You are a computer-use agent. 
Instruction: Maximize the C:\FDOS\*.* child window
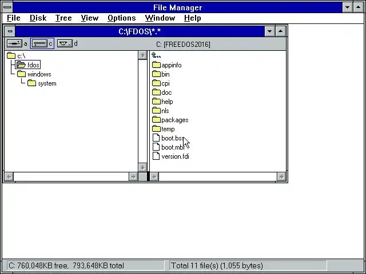(281, 31)
